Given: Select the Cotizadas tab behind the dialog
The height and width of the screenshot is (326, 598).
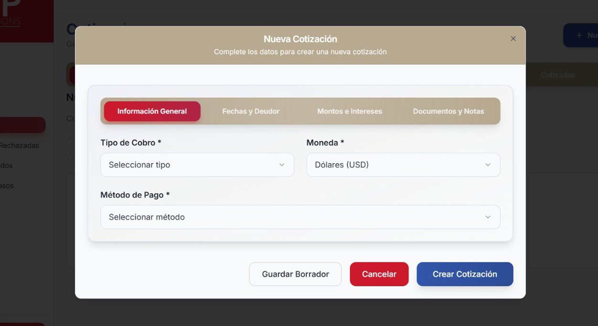Looking at the screenshot, I should pos(557,75).
